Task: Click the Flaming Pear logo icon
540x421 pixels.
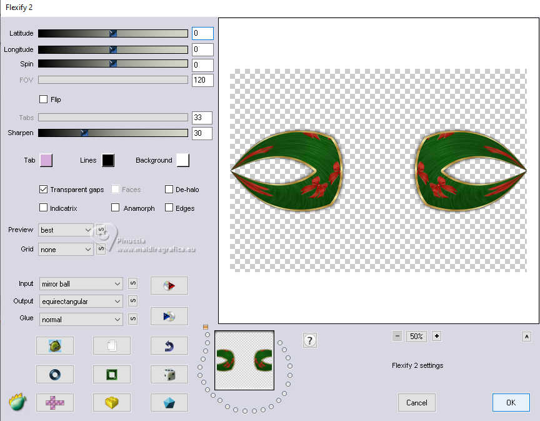Action: (17, 402)
